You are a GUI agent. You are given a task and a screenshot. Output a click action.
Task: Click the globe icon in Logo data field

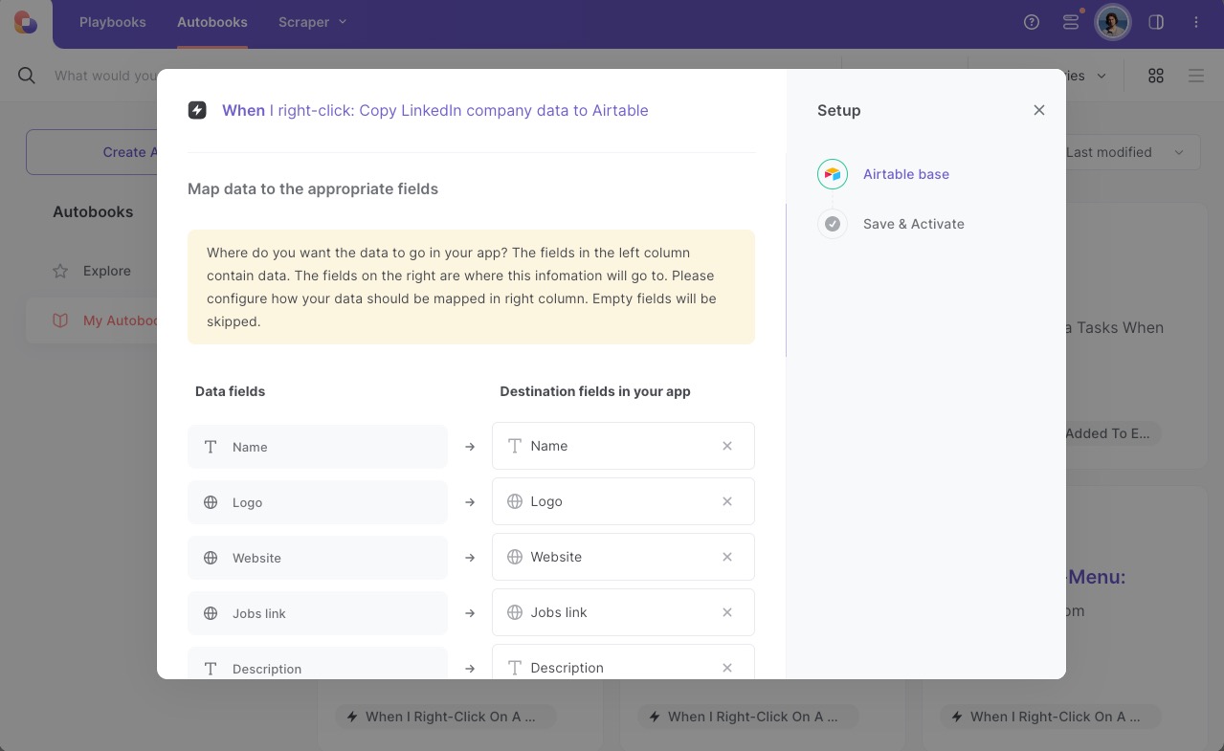point(211,502)
